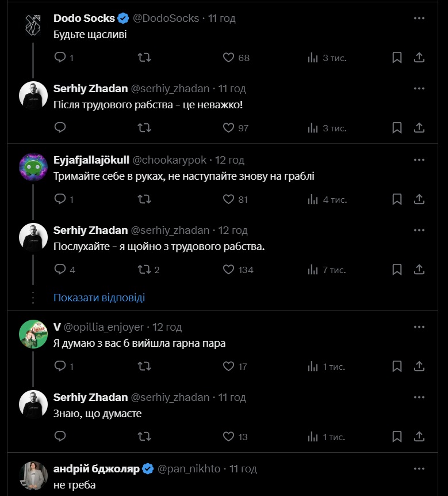
Task: Like the Dodo Socks tweet
Action: point(228,58)
